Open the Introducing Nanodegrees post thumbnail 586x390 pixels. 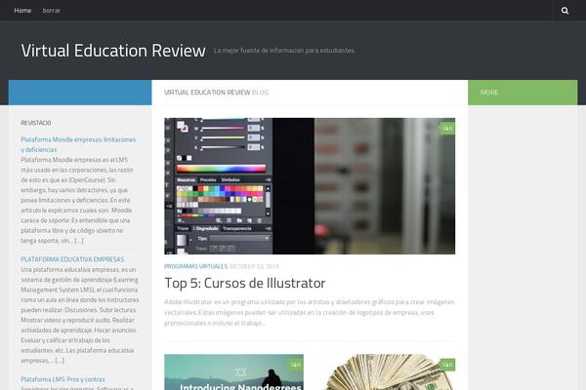click(234, 372)
